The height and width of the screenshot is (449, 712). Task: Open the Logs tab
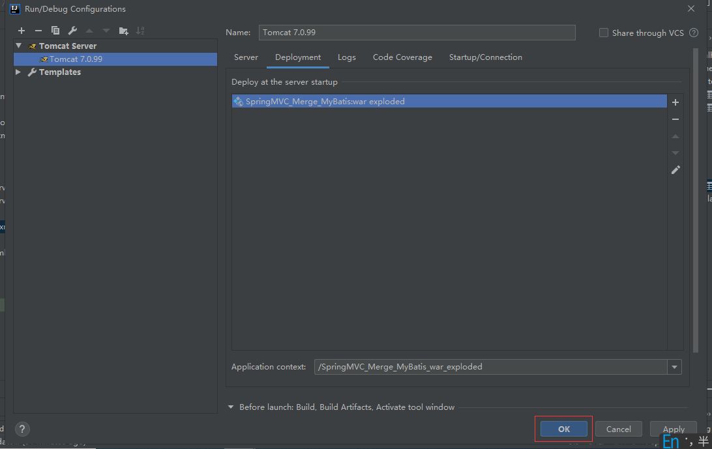pos(347,57)
